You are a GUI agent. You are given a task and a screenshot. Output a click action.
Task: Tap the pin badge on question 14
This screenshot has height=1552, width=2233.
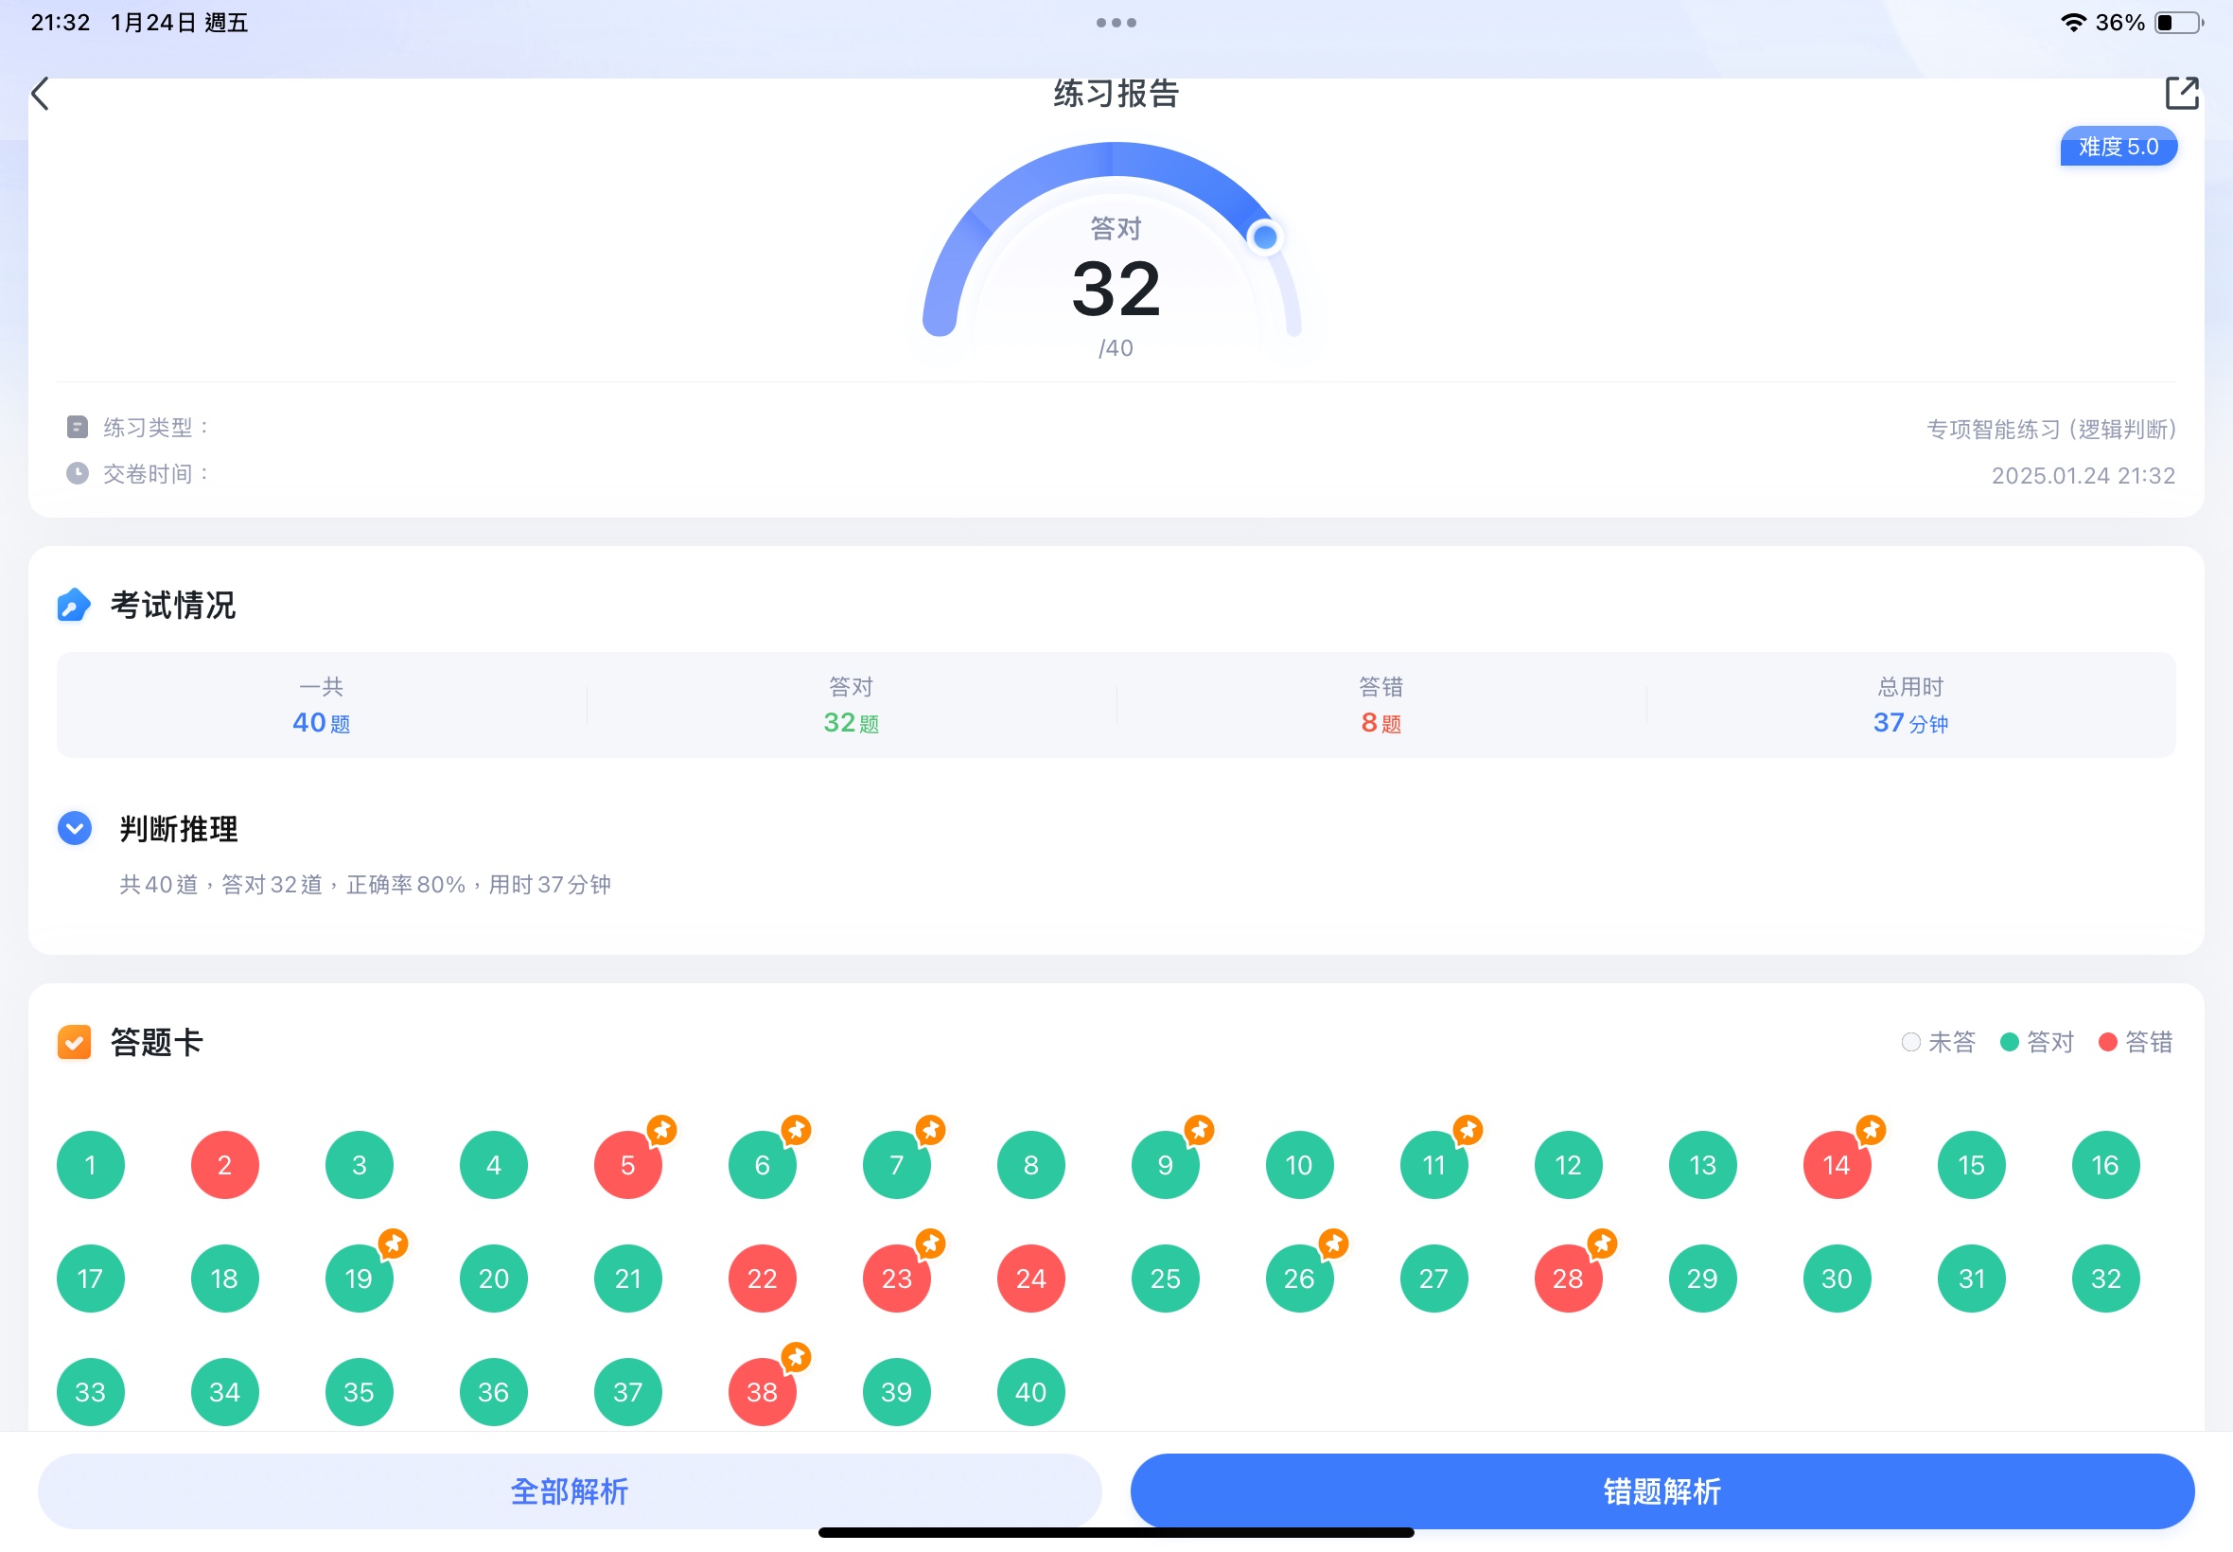[x=1871, y=1130]
